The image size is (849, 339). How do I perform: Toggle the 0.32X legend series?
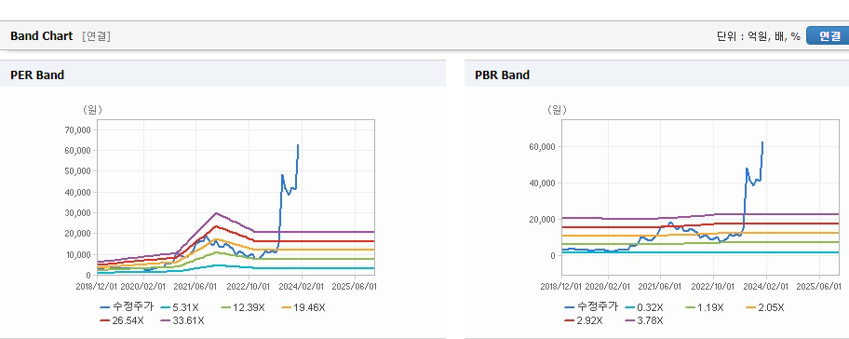point(645,307)
